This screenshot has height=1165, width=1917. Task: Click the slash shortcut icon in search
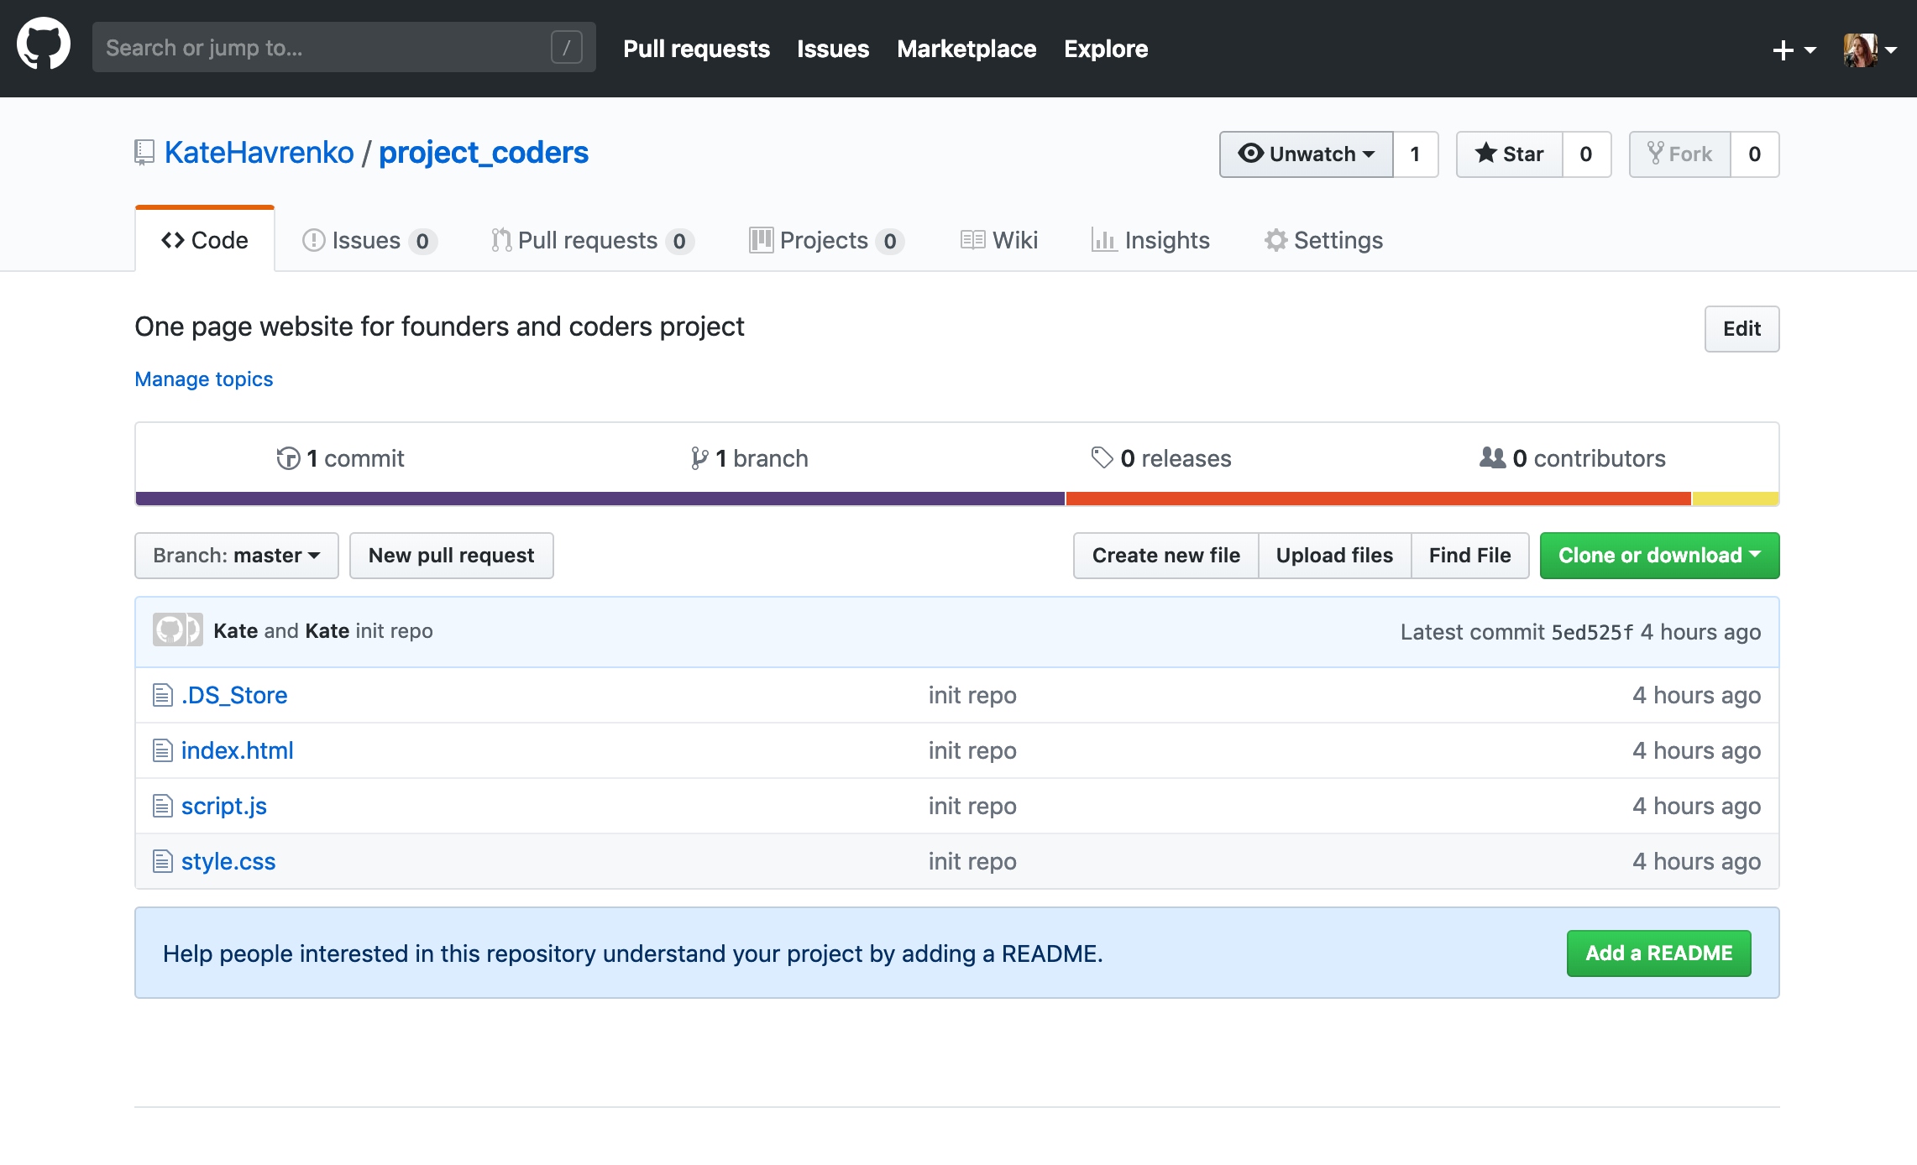(567, 48)
